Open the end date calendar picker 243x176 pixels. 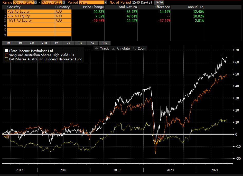pyautogui.click(x=63, y=2)
